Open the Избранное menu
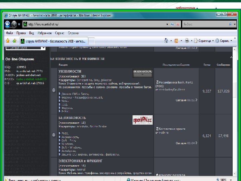241x181 pixels. [x=45, y=33]
